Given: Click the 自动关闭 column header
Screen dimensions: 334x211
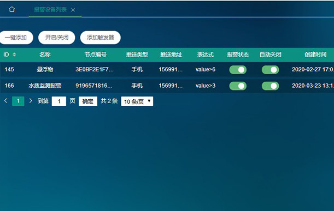Looking at the screenshot, I should tap(270, 55).
